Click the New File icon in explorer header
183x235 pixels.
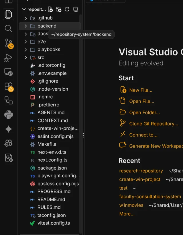click(50, 9)
